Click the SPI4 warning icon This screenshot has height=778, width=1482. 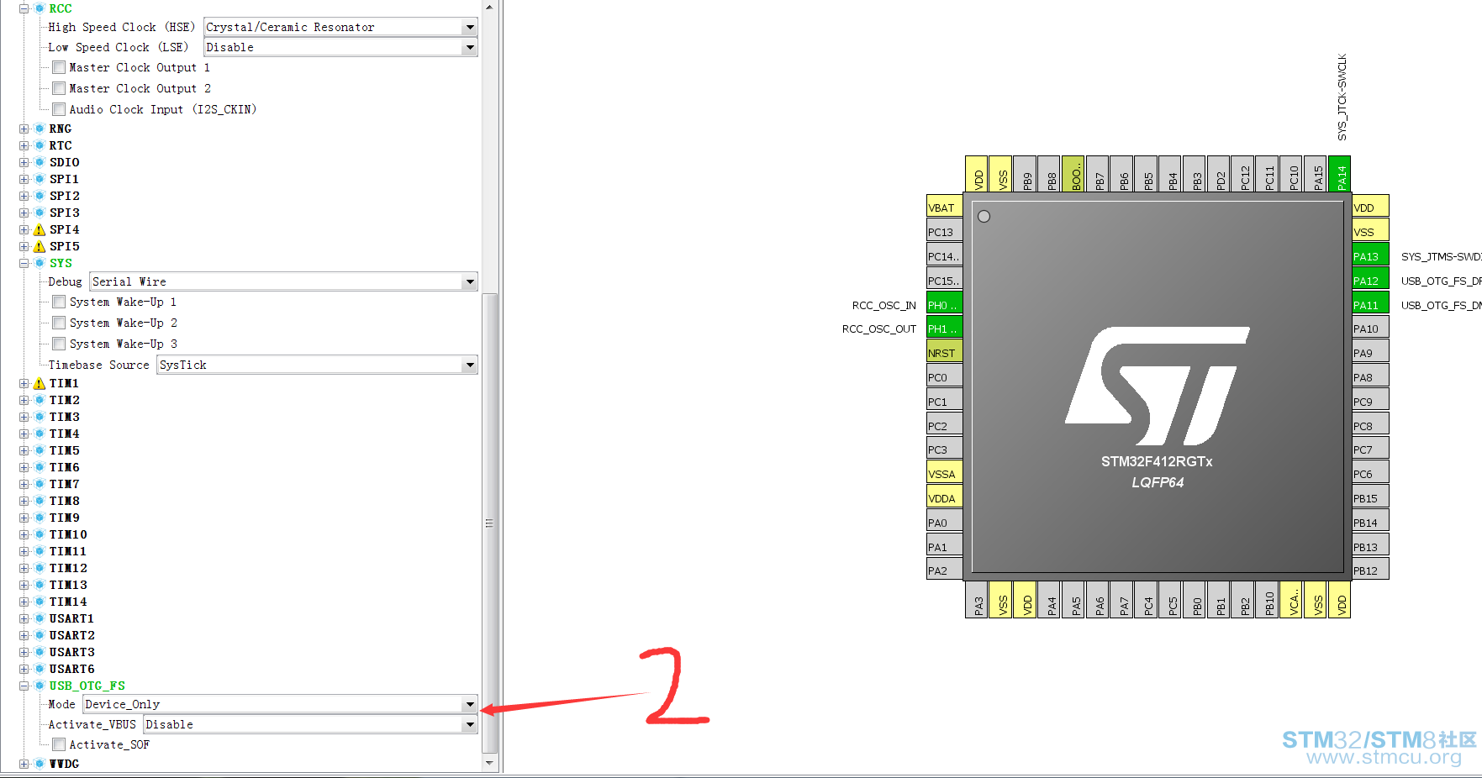[39, 229]
